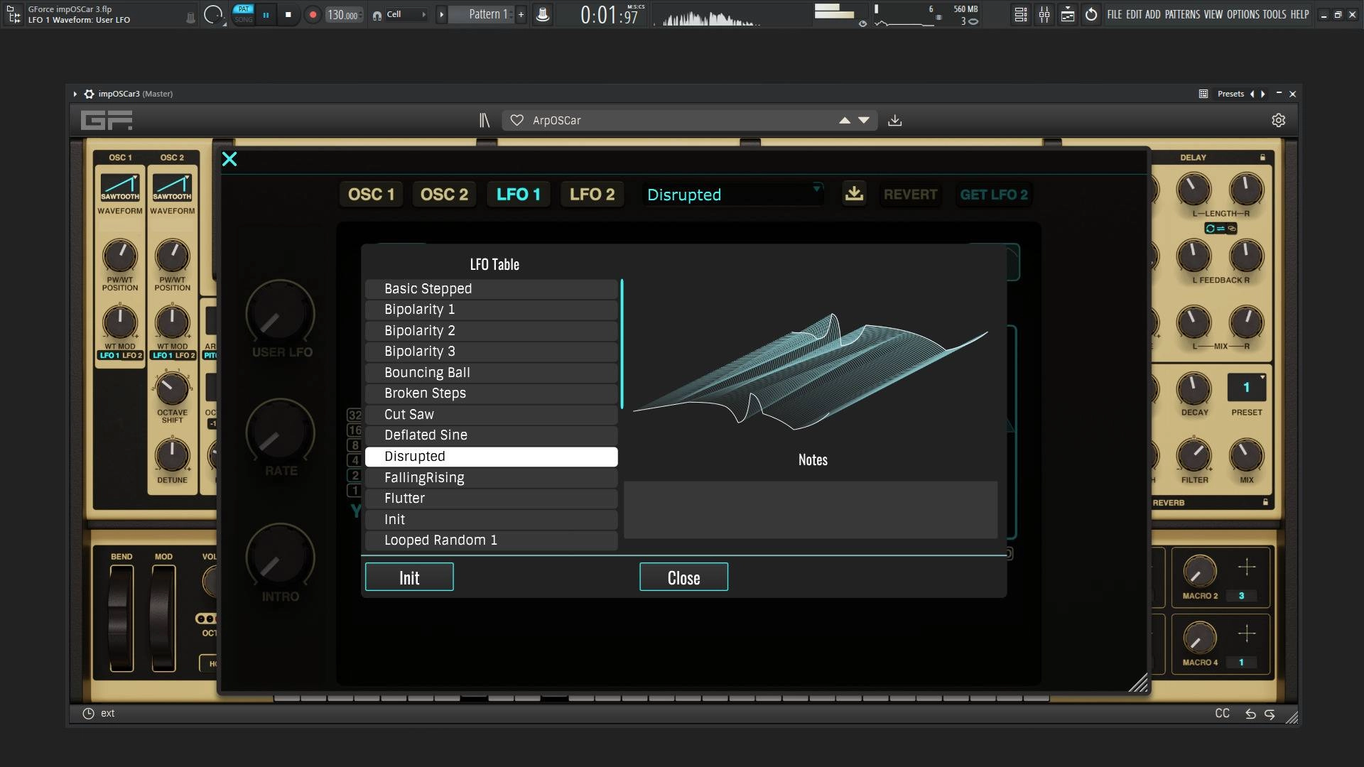This screenshot has height=767, width=1364.
Task: Open impOSCar3 settings gear
Action: pyautogui.click(x=1279, y=121)
